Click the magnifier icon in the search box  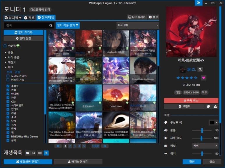pos(51,25)
